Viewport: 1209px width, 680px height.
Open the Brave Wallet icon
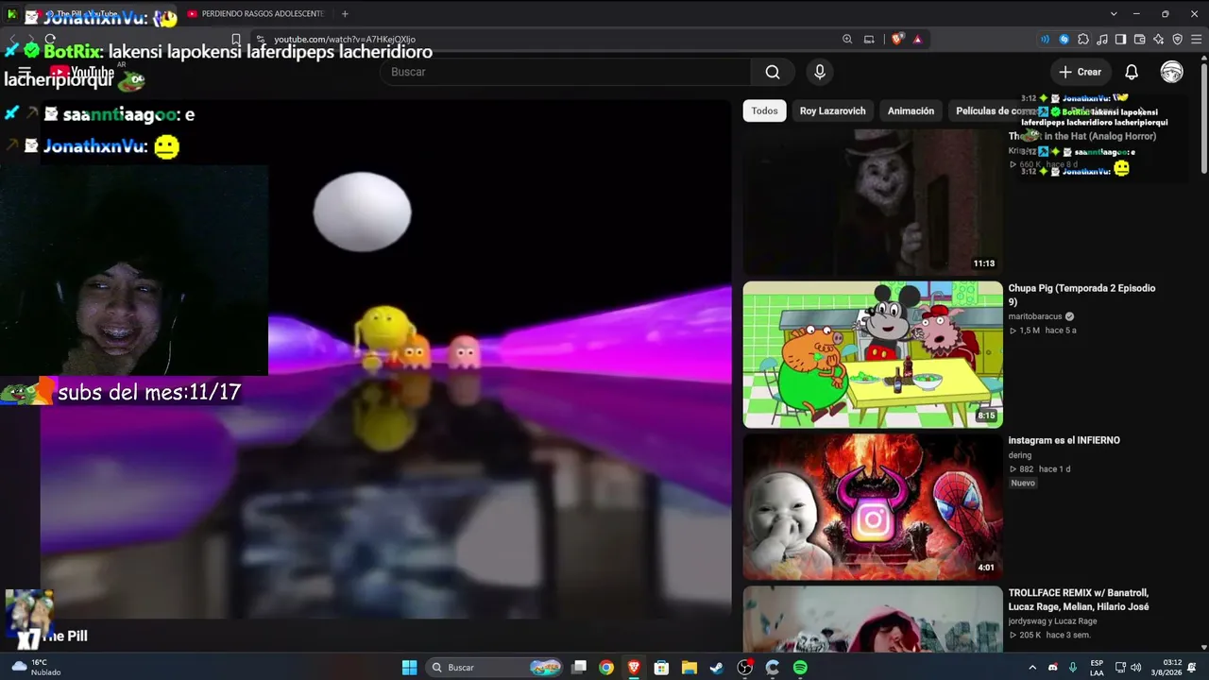click(1139, 40)
